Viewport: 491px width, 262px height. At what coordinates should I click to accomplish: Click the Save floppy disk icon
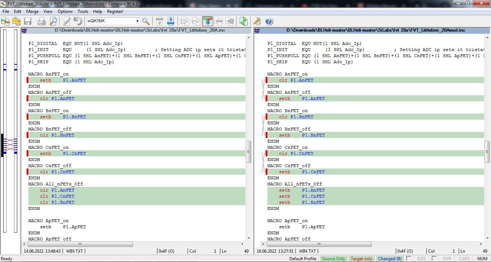[x=28, y=21]
